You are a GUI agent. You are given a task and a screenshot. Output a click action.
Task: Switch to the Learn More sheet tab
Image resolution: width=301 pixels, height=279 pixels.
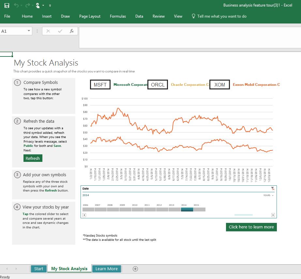pyautogui.click(x=107, y=269)
